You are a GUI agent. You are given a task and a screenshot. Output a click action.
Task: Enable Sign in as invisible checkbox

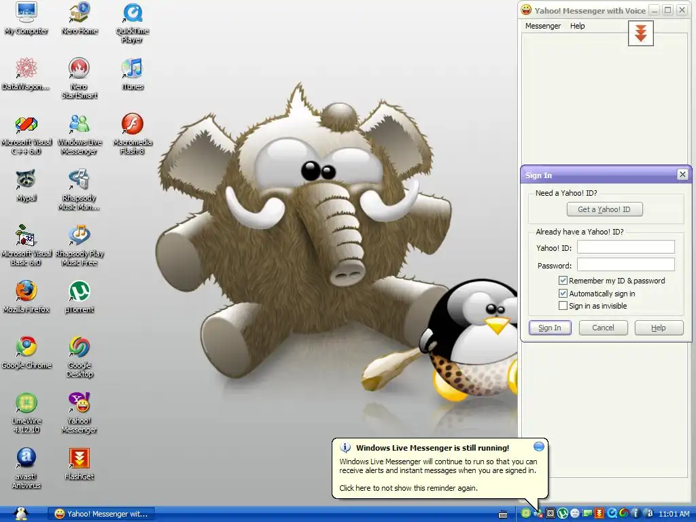coord(563,306)
